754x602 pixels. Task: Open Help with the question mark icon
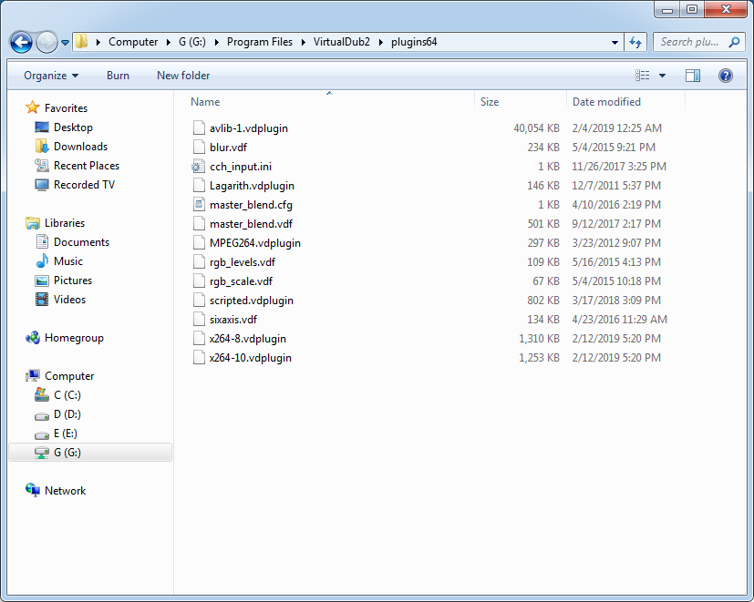tap(725, 76)
